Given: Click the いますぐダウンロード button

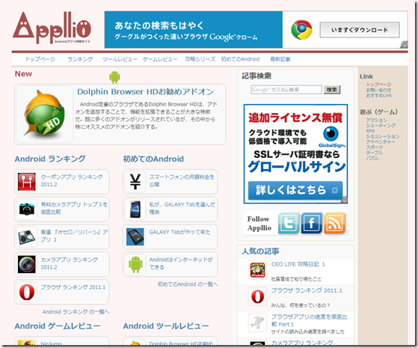Looking at the screenshot, I should point(360,30).
